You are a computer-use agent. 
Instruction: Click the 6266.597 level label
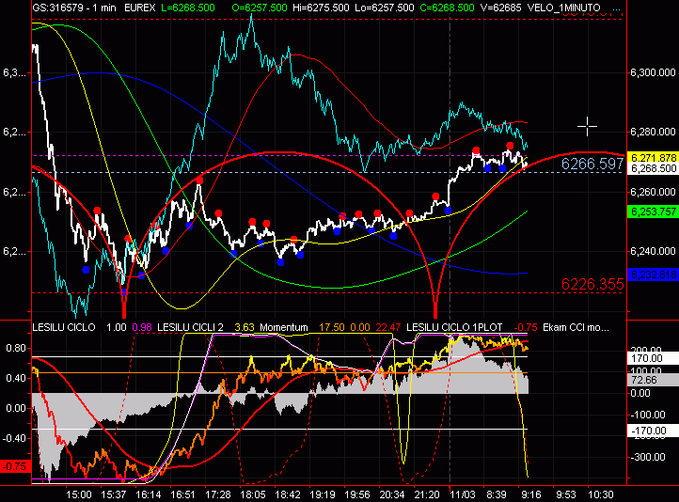(592, 164)
